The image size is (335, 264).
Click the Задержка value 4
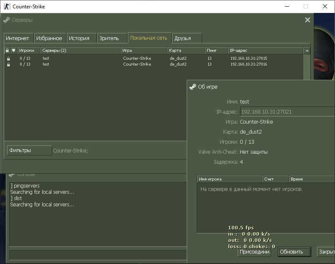coord(241,162)
